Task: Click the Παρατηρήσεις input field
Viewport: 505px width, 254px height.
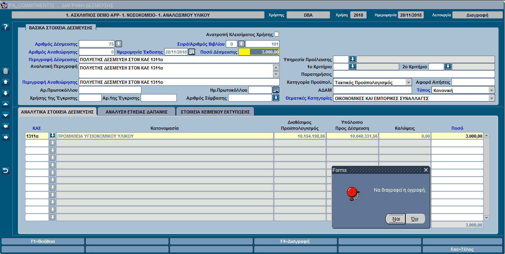Action: (x=414, y=74)
